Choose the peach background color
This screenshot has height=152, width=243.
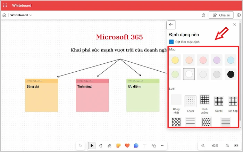tap(189, 60)
